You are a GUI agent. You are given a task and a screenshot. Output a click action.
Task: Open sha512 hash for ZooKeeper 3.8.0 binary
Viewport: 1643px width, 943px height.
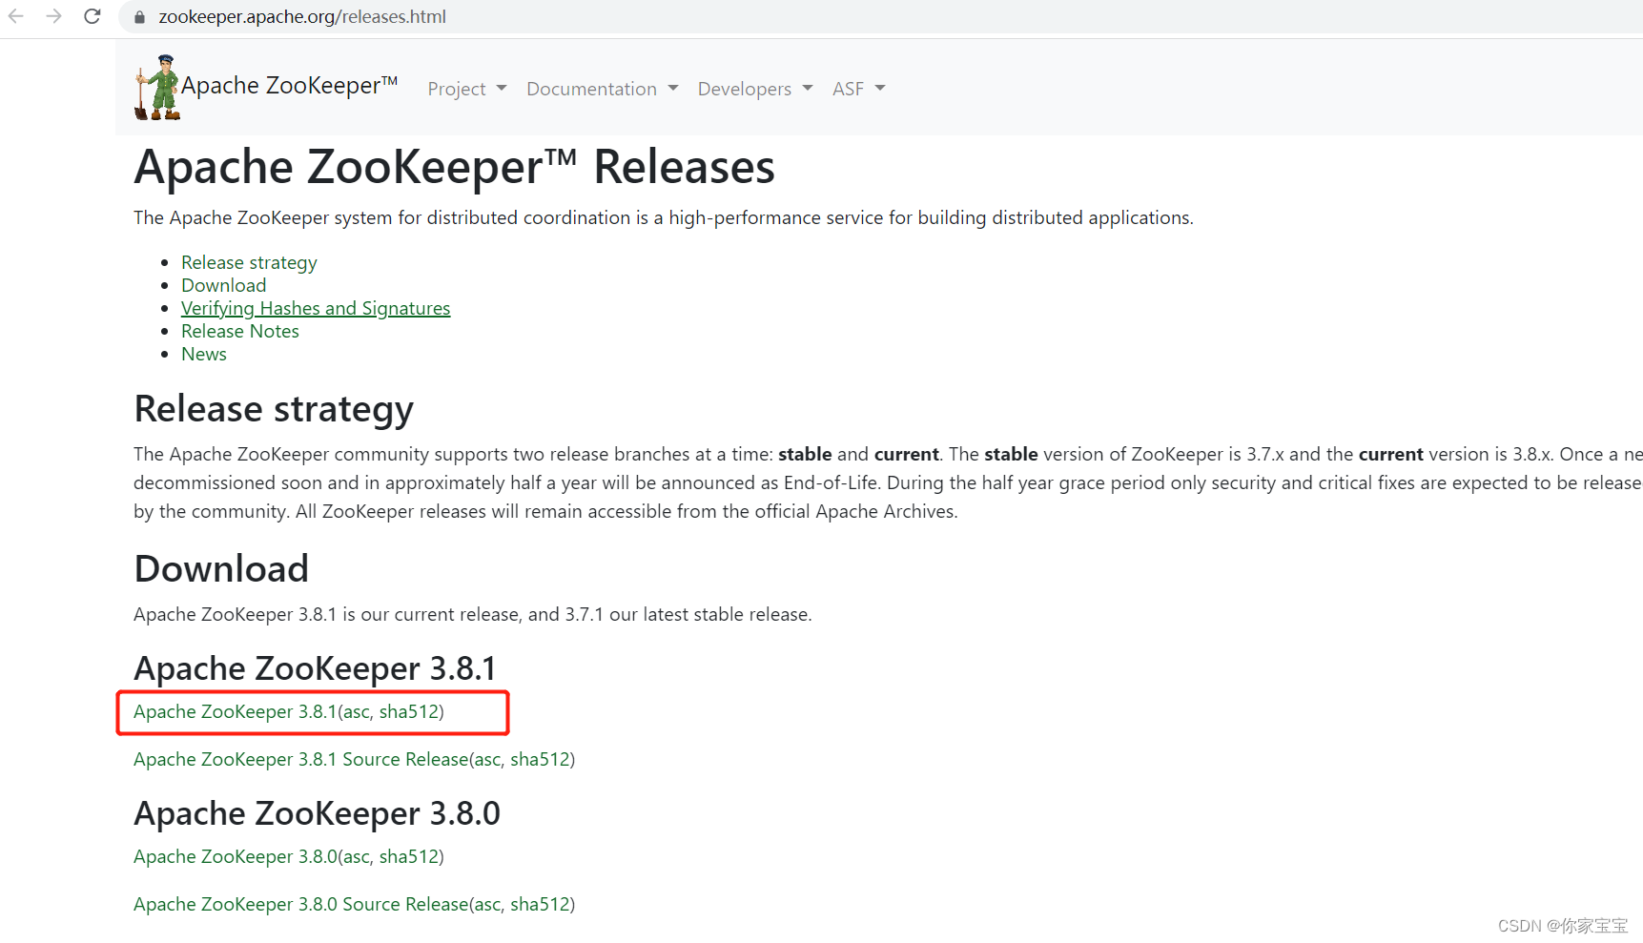pos(408,856)
